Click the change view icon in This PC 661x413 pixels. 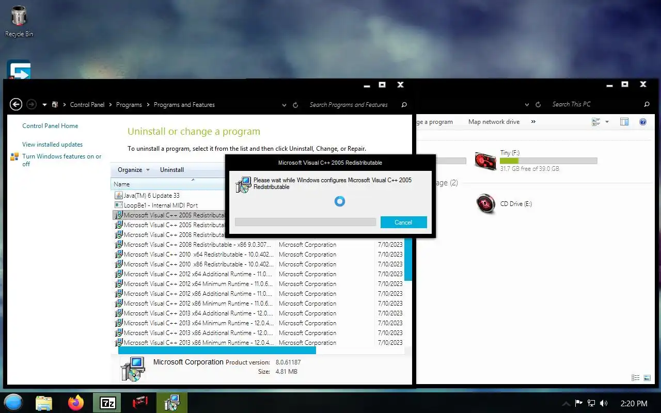[596, 122]
